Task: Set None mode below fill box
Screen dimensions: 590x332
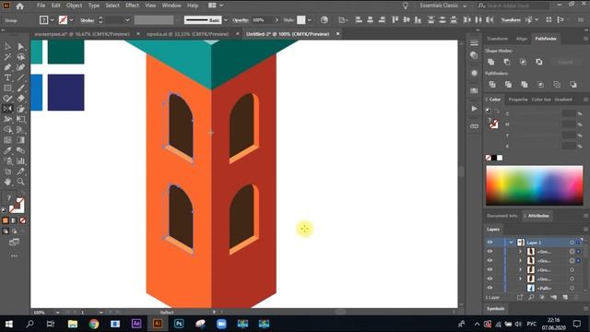Action: tap(22, 220)
